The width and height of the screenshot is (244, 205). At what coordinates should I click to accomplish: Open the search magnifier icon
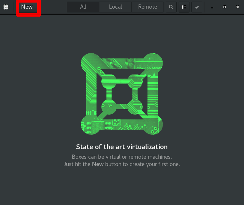coord(171,7)
